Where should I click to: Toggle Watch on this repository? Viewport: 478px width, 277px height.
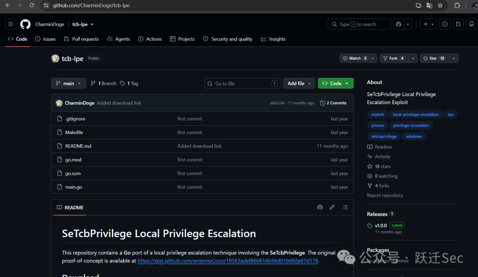(x=355, y=58)
